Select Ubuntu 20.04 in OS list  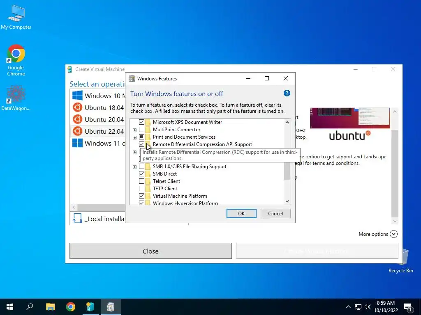click(98, 119)
